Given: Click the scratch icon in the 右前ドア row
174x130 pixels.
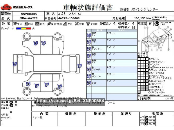Looking at the screenshot, I should coord(89,35).
